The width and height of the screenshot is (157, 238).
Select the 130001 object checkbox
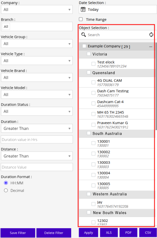pyautogui.click(x=93, y=143)
